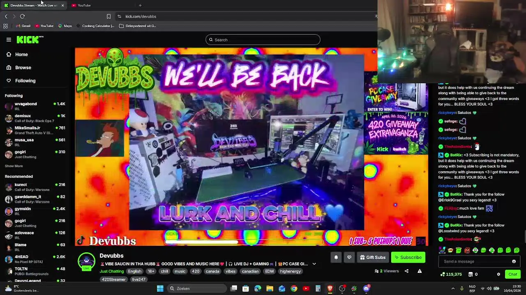Open the Devubbs channel avatar
The image size is (526, 295).
(x=86, y=261)
